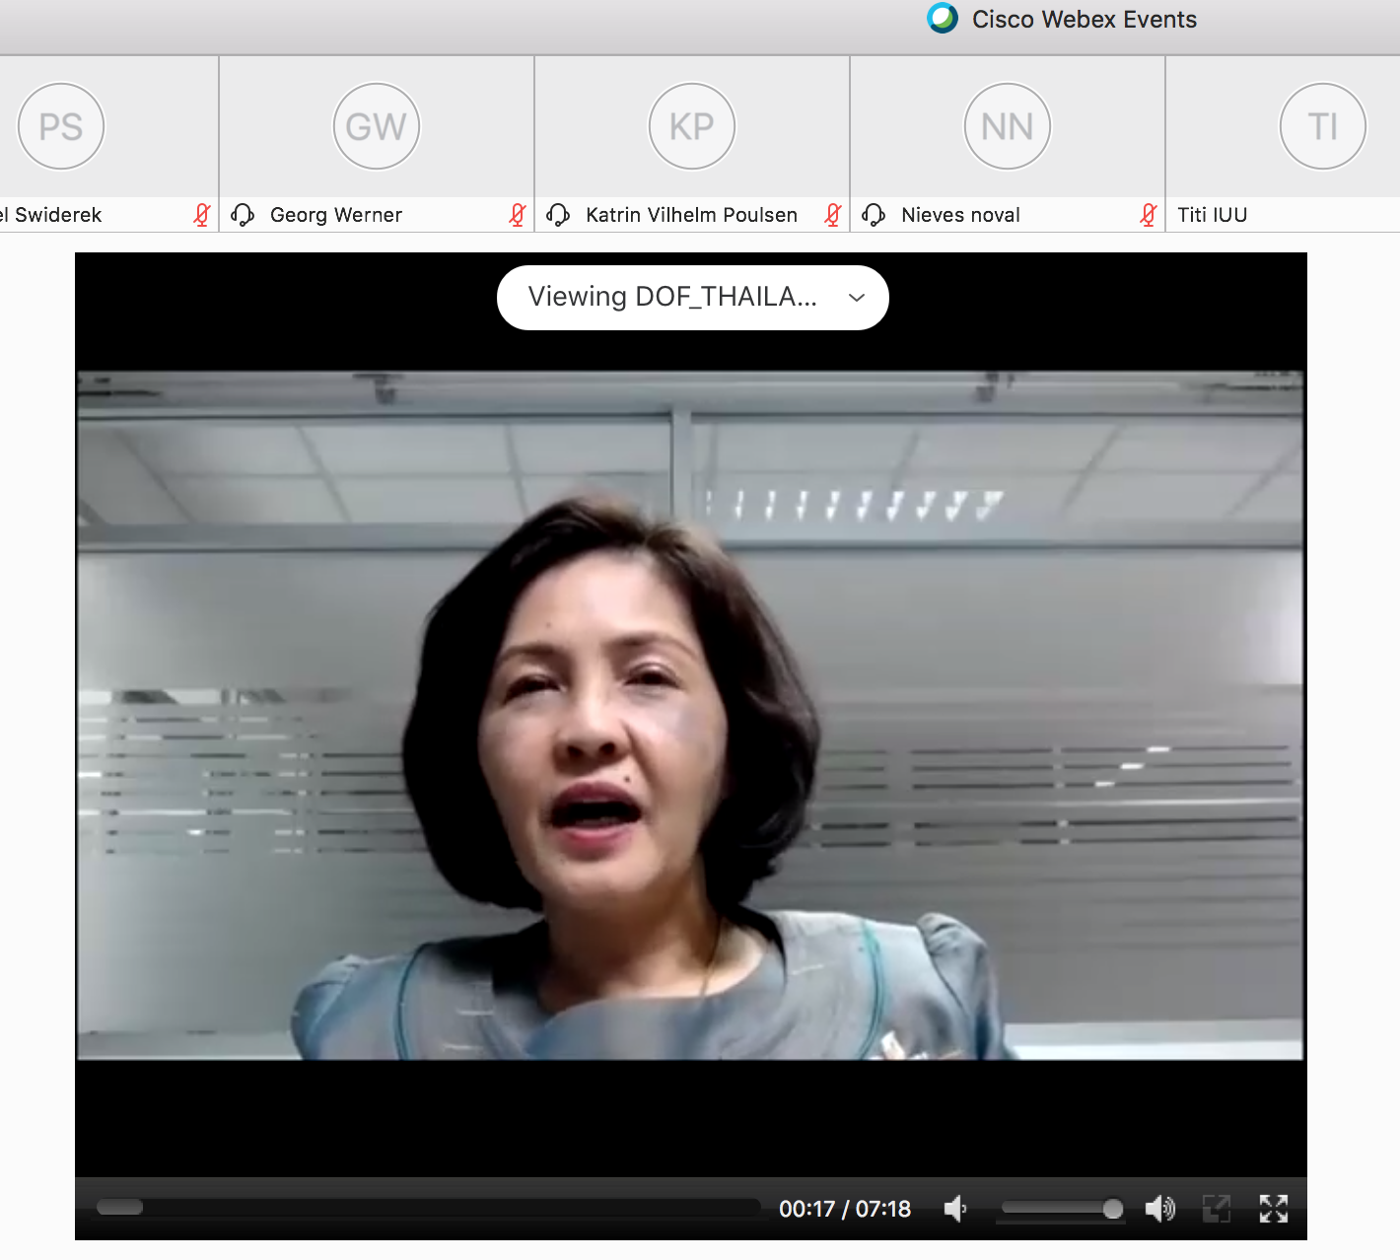
Task: Click the GW participant avatar
Action: tap(377, 126)
